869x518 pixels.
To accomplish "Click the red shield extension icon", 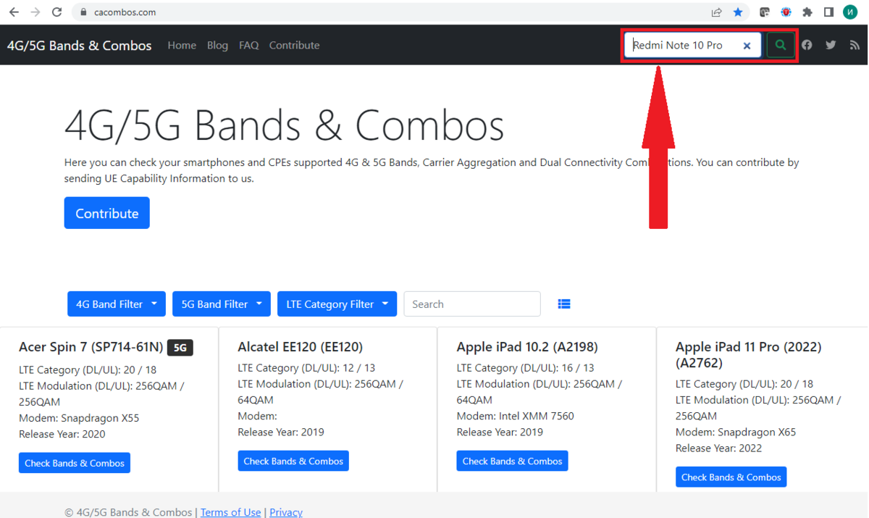I will click(x=786, y=12).
